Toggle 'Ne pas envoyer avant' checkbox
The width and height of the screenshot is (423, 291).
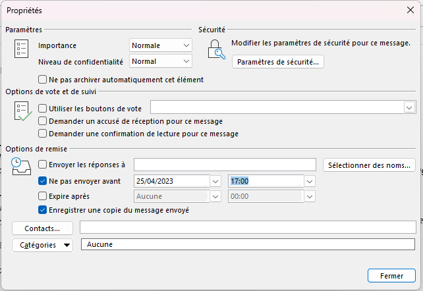43,181
